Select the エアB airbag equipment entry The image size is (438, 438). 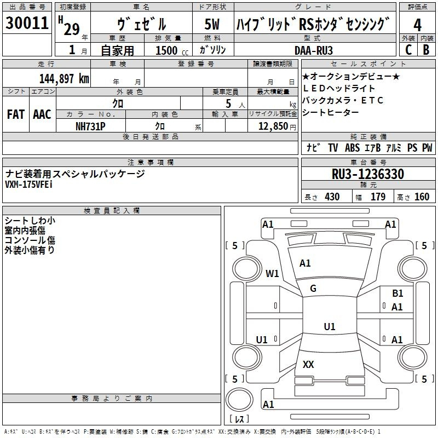[373, 147]
